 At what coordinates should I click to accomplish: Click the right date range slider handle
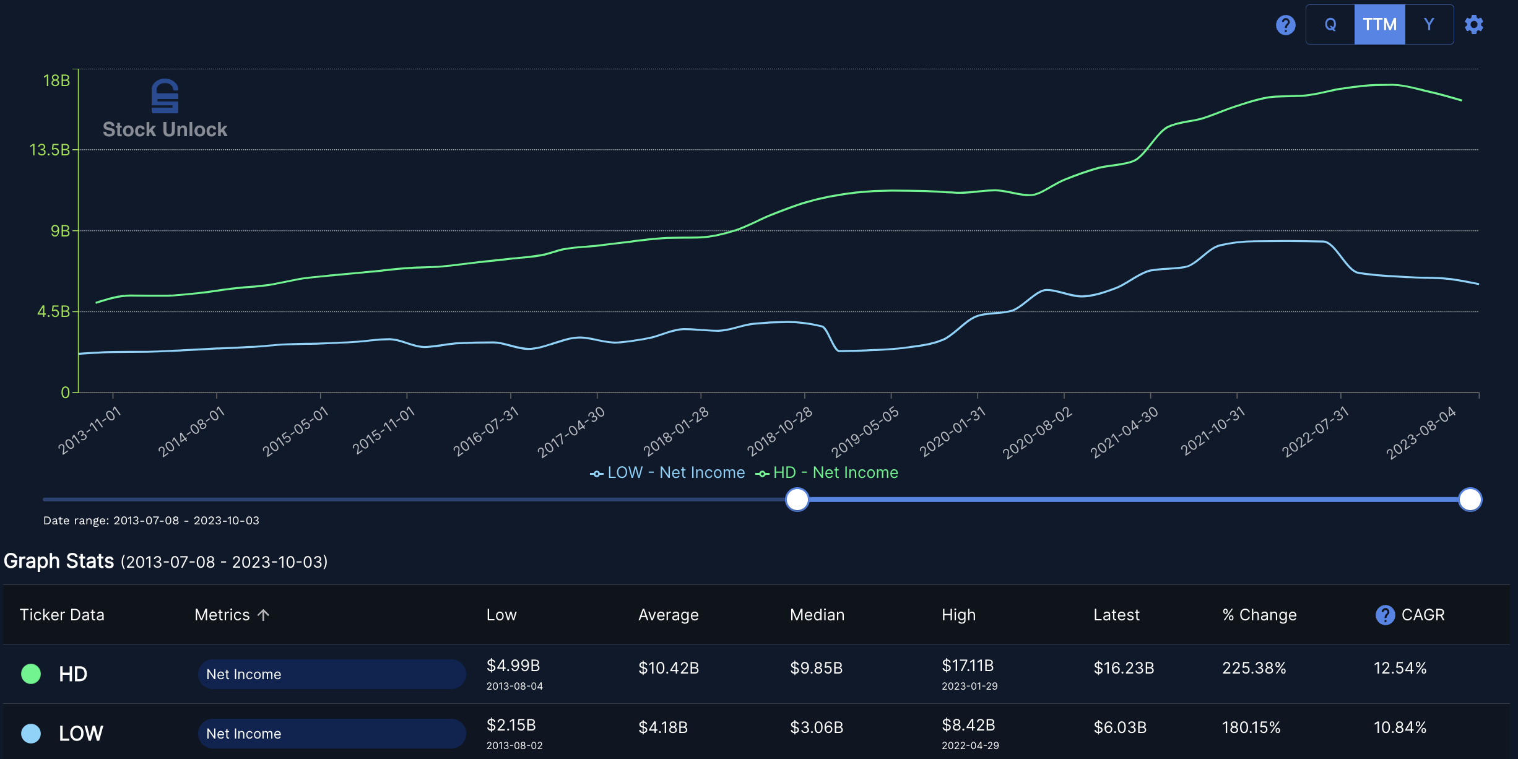point(1470,500)
